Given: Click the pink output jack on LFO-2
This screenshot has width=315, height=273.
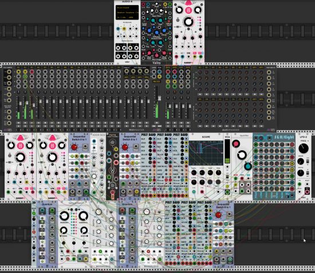Looking at the screenshot, I should click(307, 191).
